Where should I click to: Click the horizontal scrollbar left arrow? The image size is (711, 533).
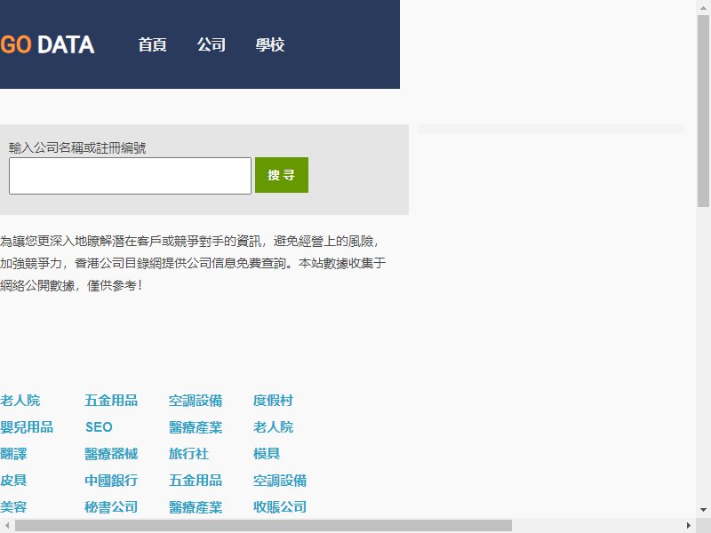coord(7,525)
